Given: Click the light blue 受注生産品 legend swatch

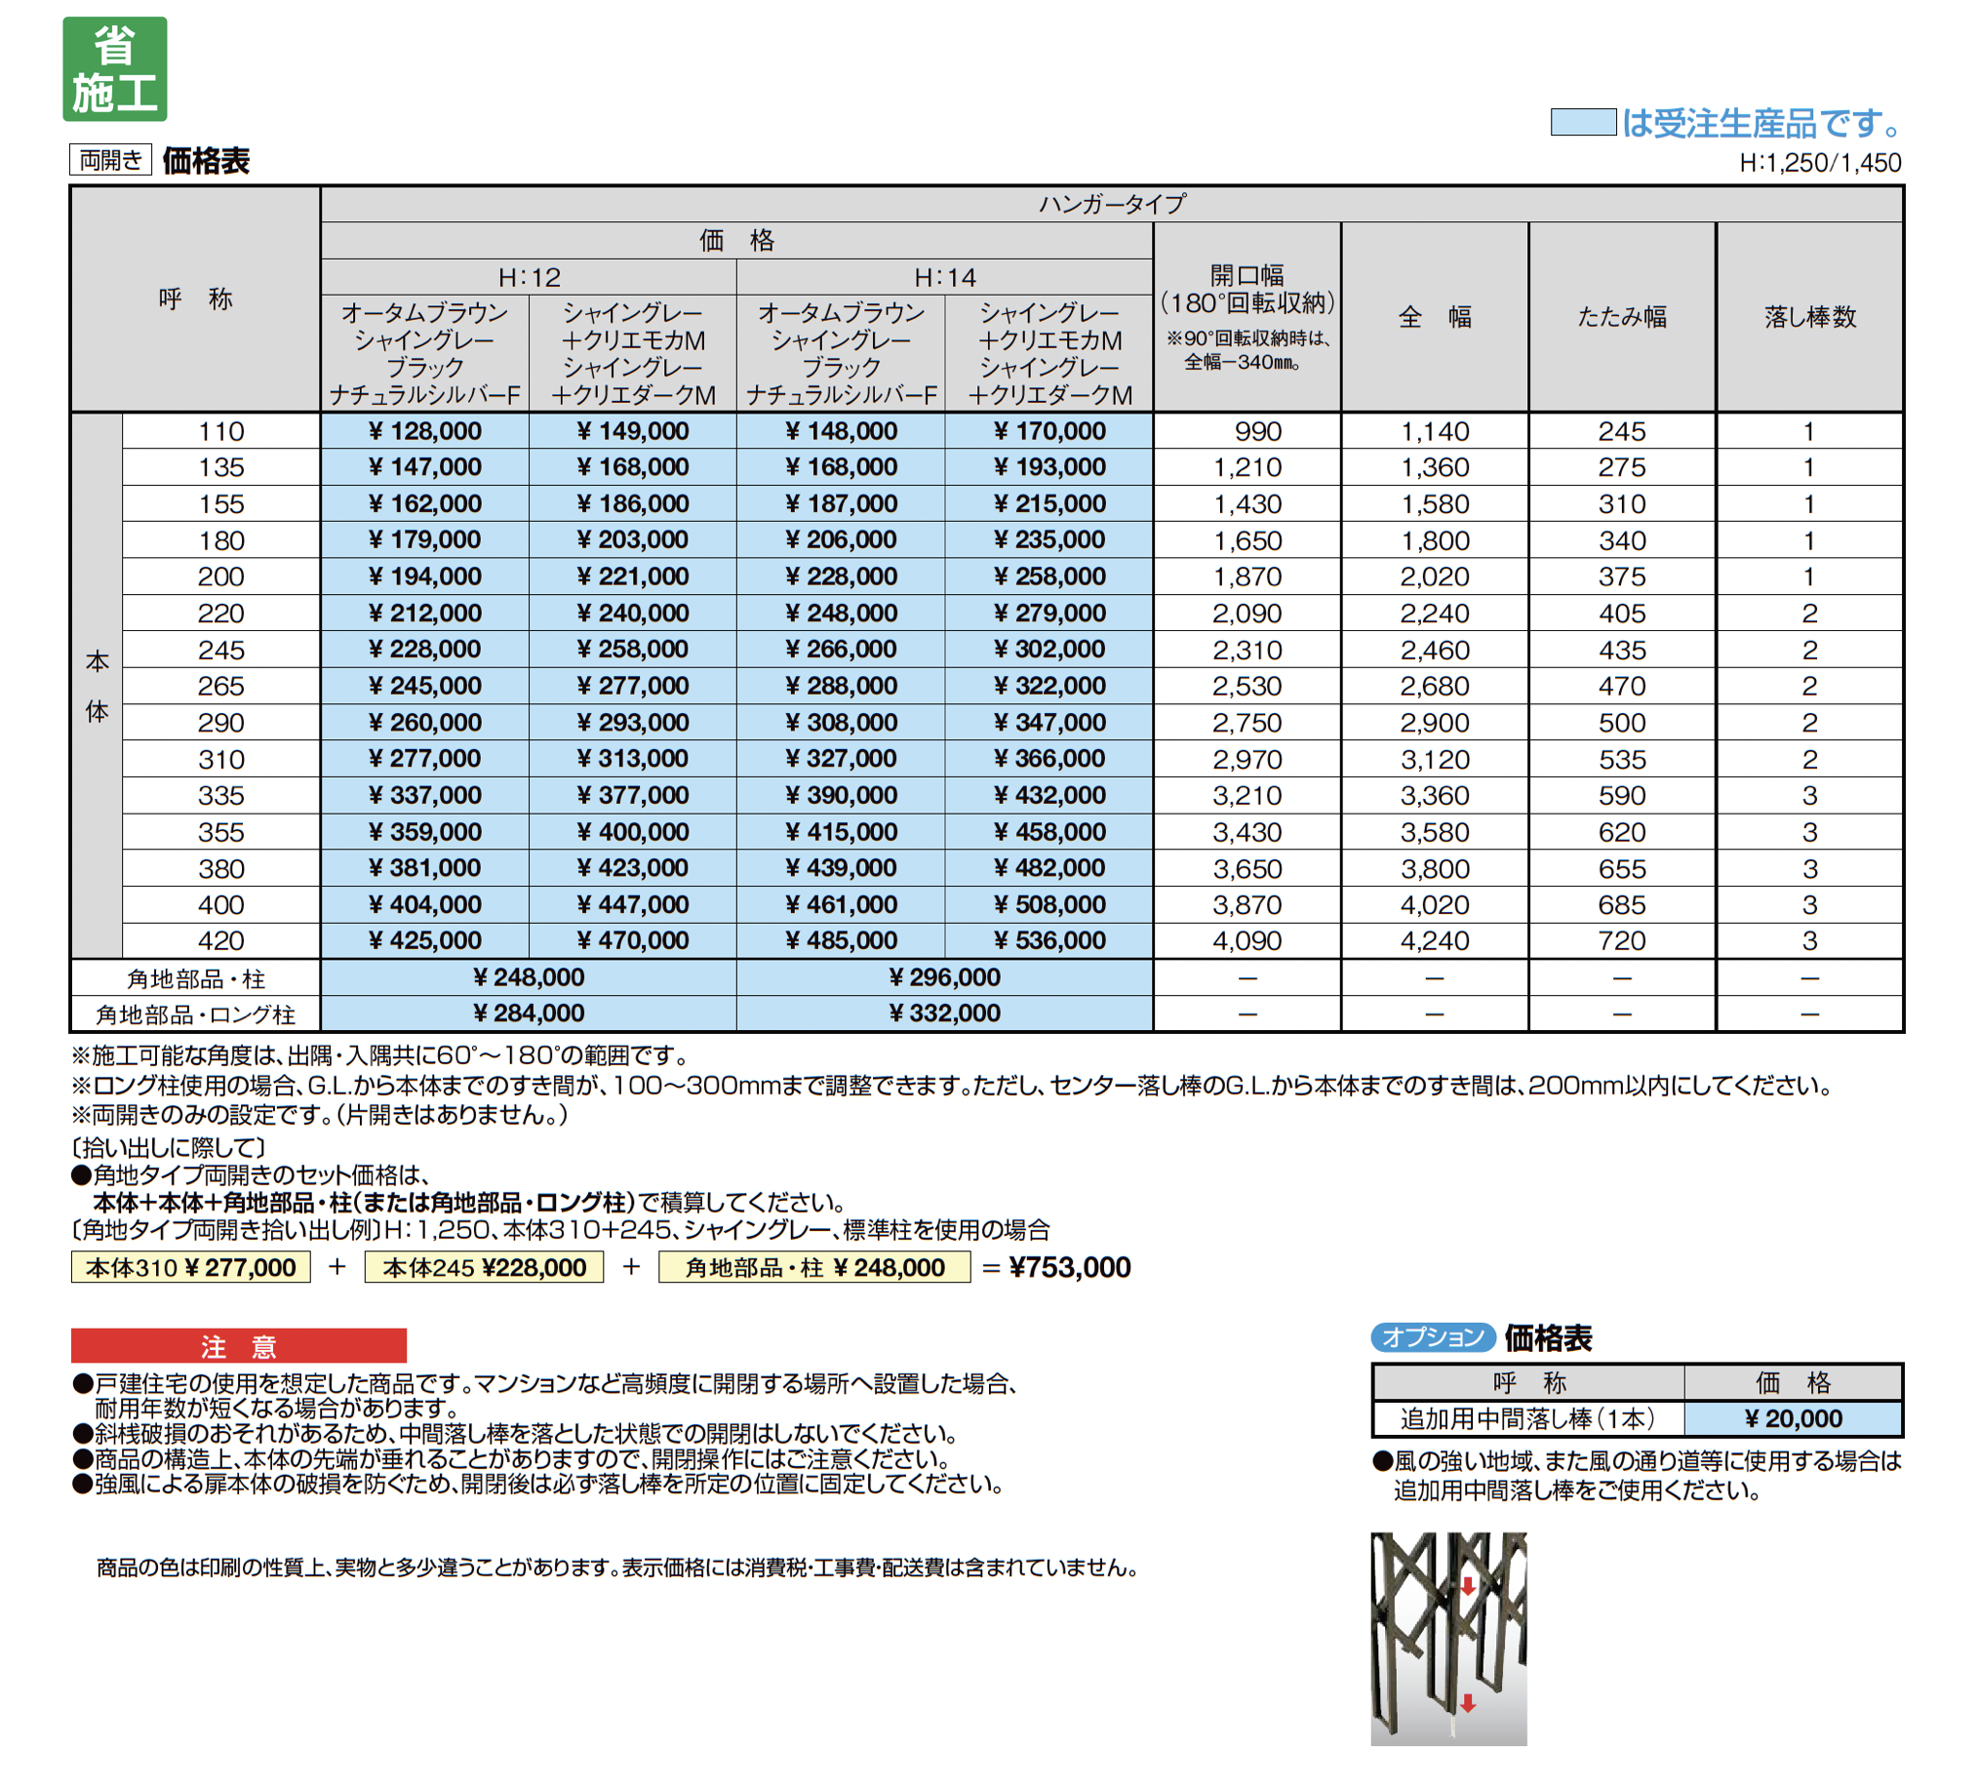Looking at the screenshot, I should (1583, 123).
